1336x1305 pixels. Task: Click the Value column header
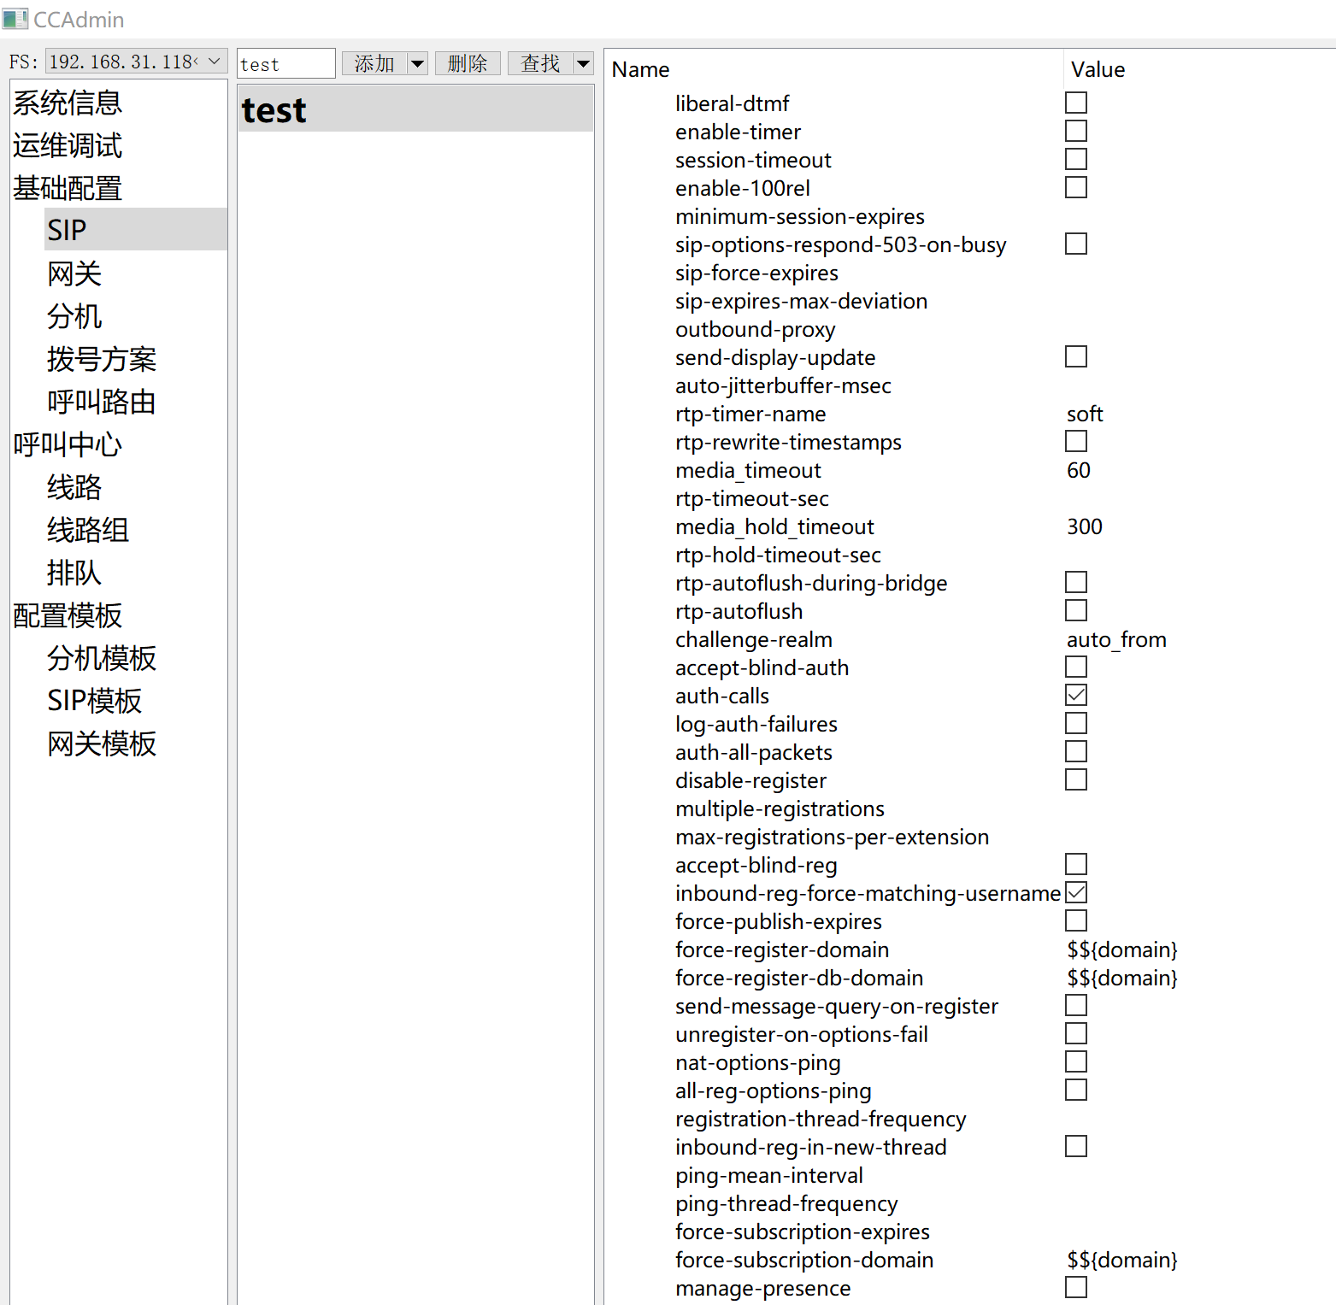(1098, 69)
